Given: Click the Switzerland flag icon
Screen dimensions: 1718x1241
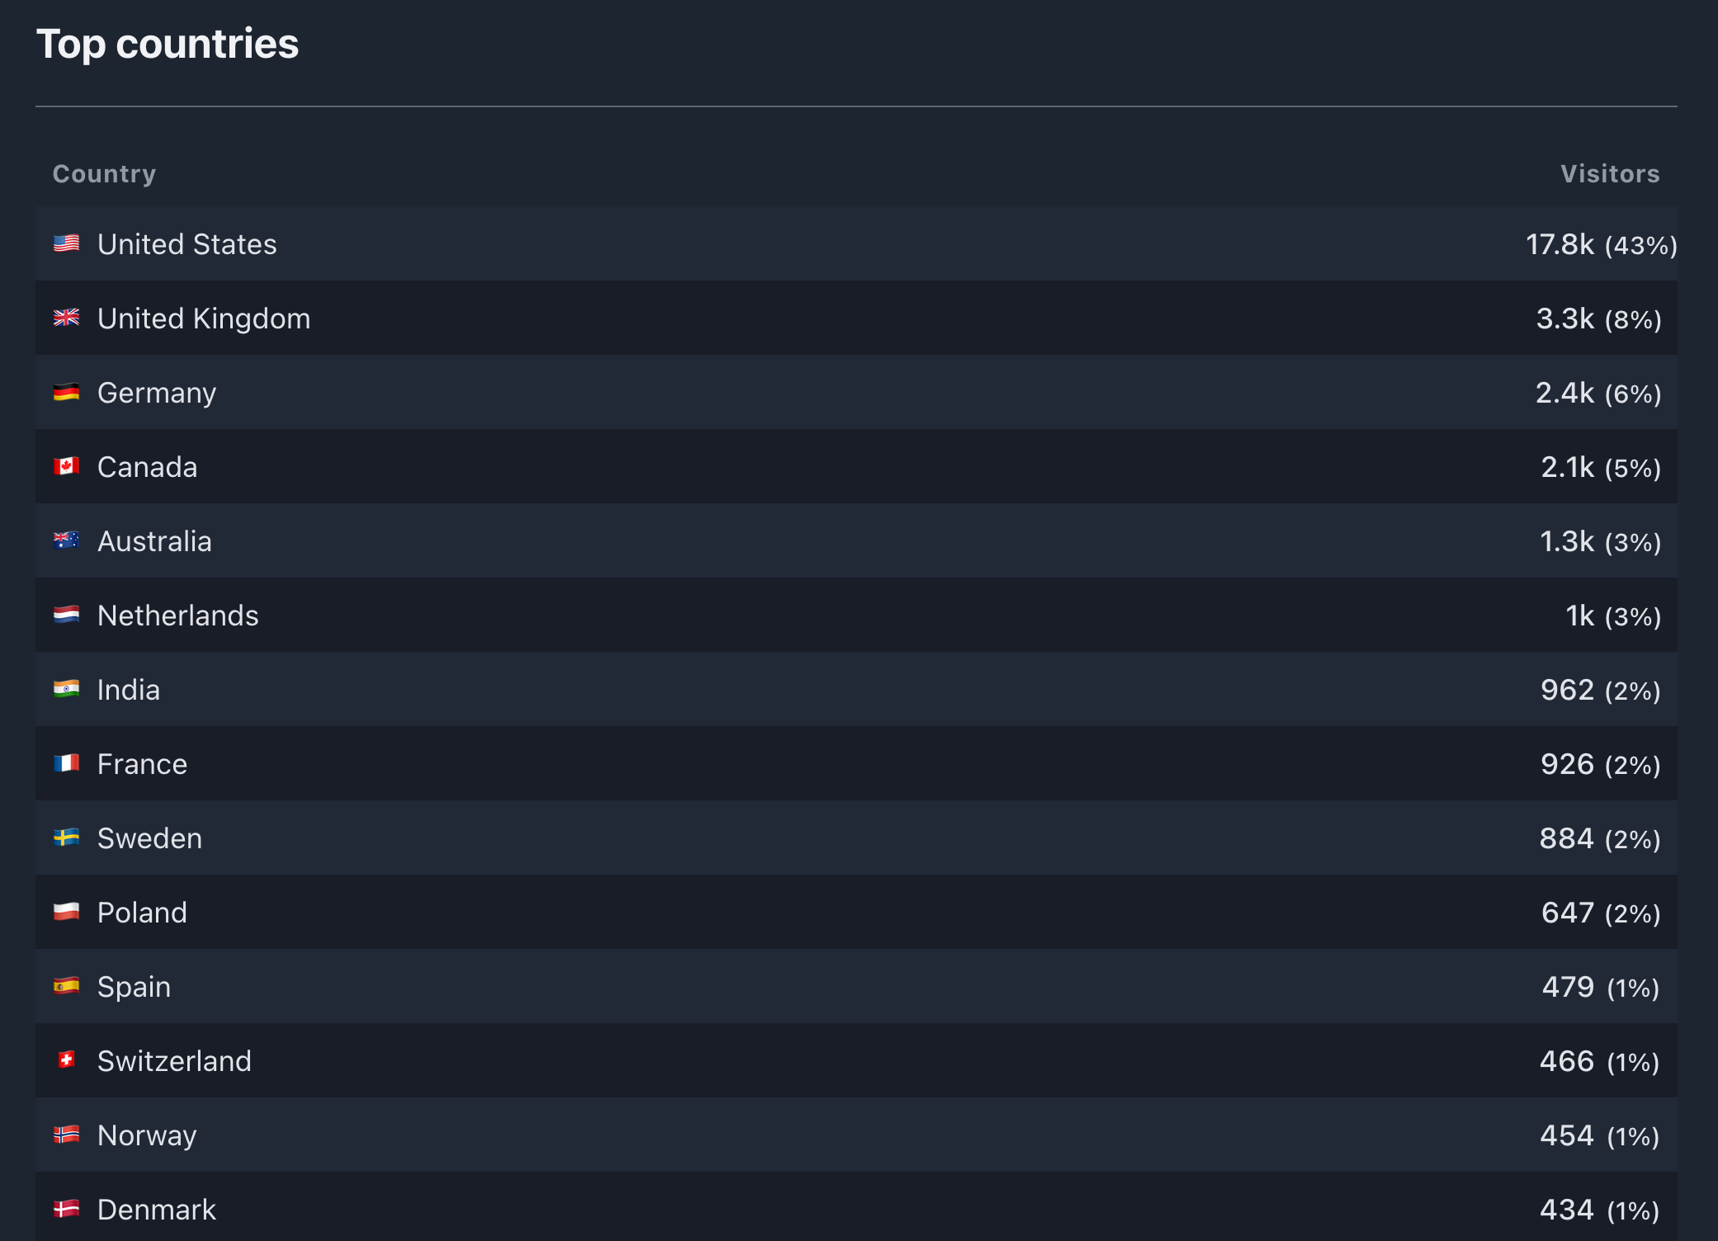Looking at the screenshot, I should (66, 1059).
